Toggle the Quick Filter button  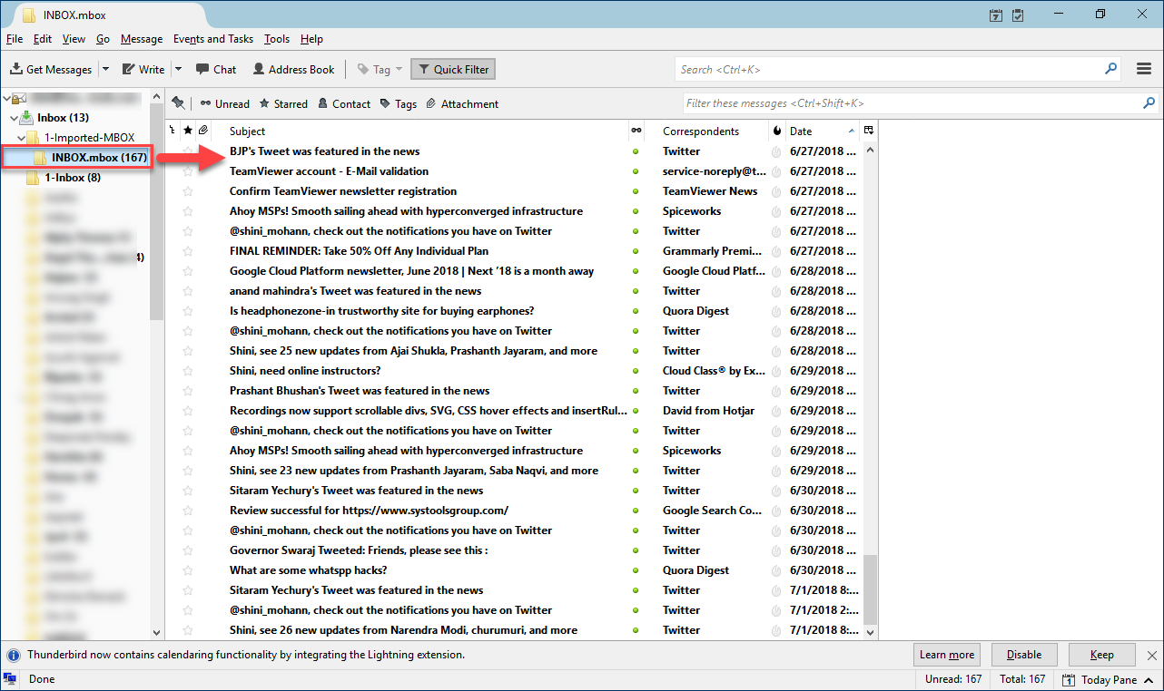pos(453,69)
